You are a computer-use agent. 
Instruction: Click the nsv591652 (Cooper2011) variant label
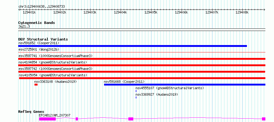(x=39, y=43)
